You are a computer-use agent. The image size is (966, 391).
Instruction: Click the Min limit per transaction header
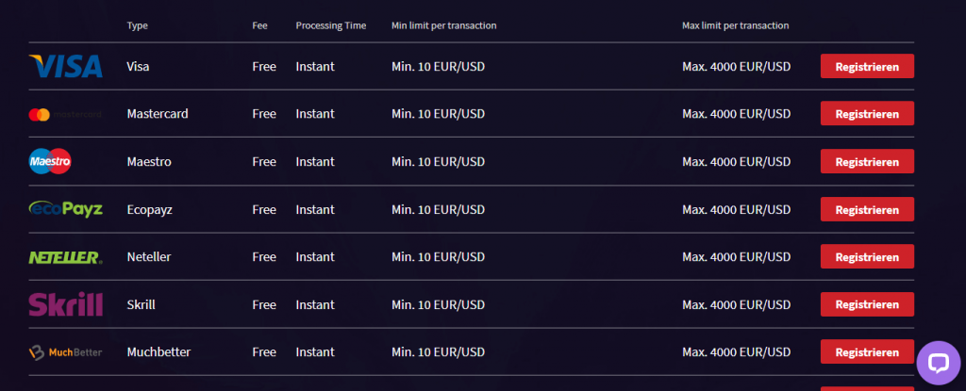[x=444, y=25]
